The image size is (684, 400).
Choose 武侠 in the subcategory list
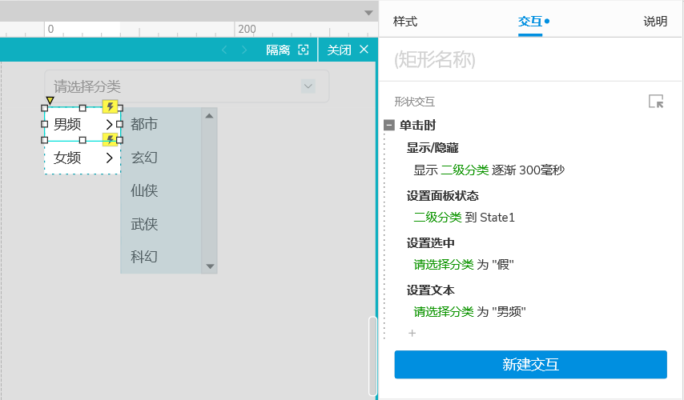click(x=144, y=224)
